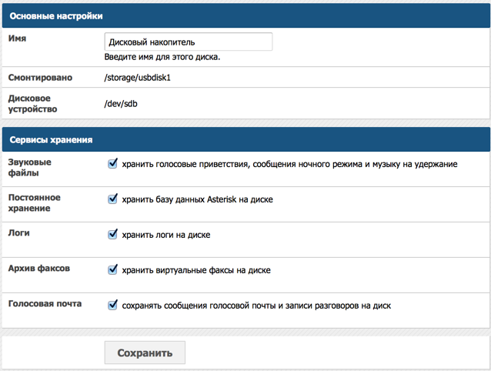Screen dimensions: 491x371
Task: Select the Основные настройки section header
Action: 245,16
